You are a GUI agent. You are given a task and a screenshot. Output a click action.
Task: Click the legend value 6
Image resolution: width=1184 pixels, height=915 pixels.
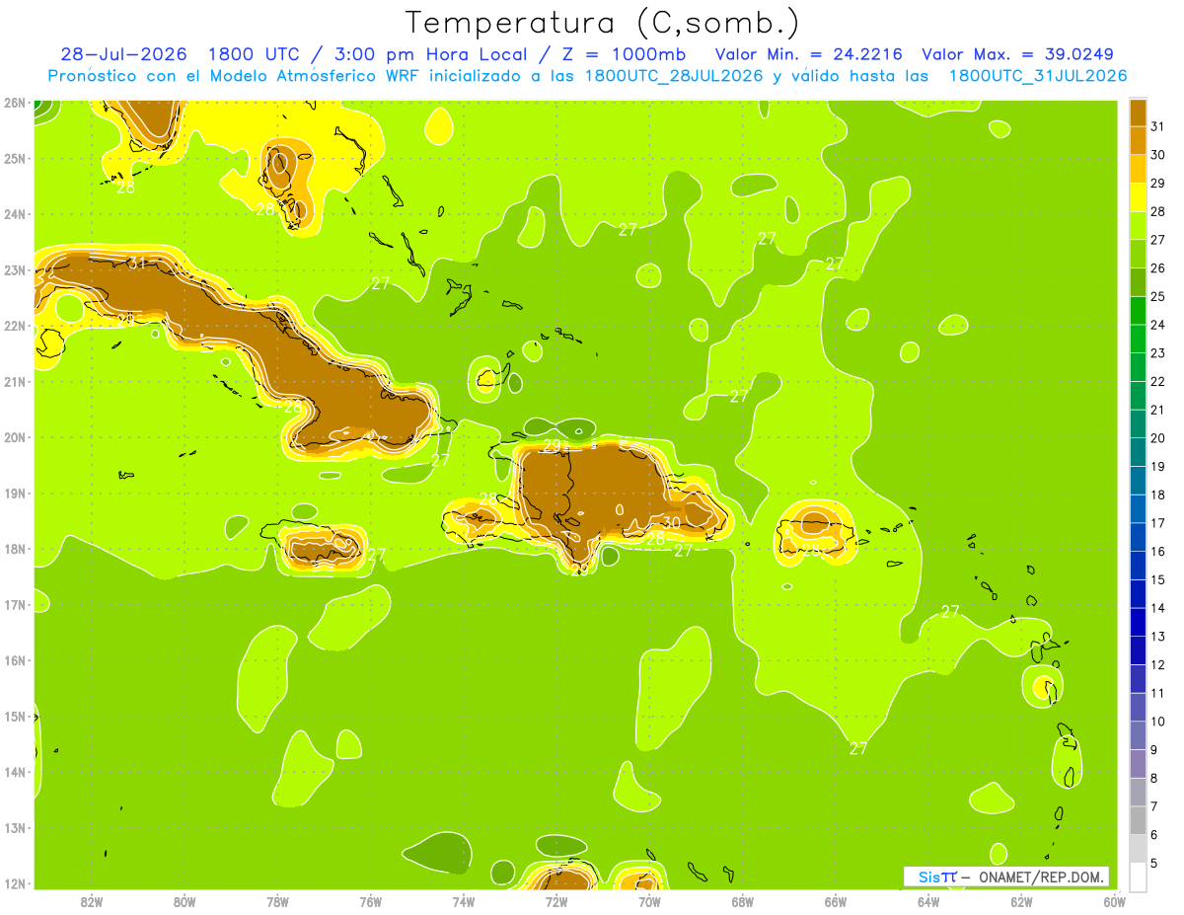click(1155, 835)
